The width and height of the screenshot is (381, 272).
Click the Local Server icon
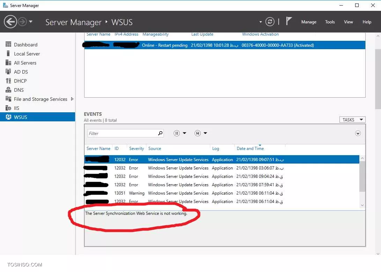[x=8, y=53]
